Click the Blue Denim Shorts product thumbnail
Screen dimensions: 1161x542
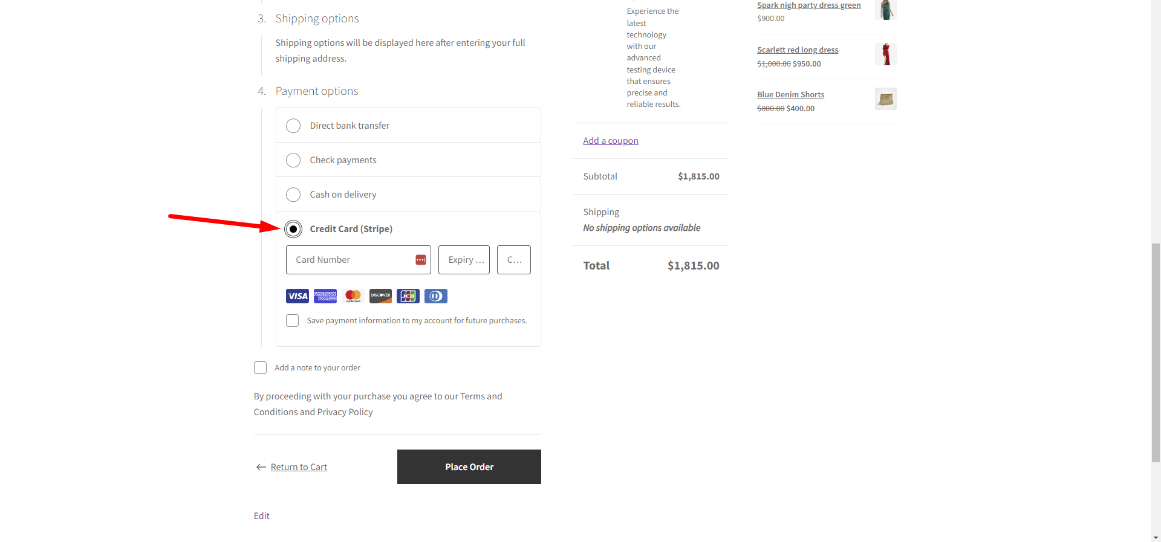point(885,99)
